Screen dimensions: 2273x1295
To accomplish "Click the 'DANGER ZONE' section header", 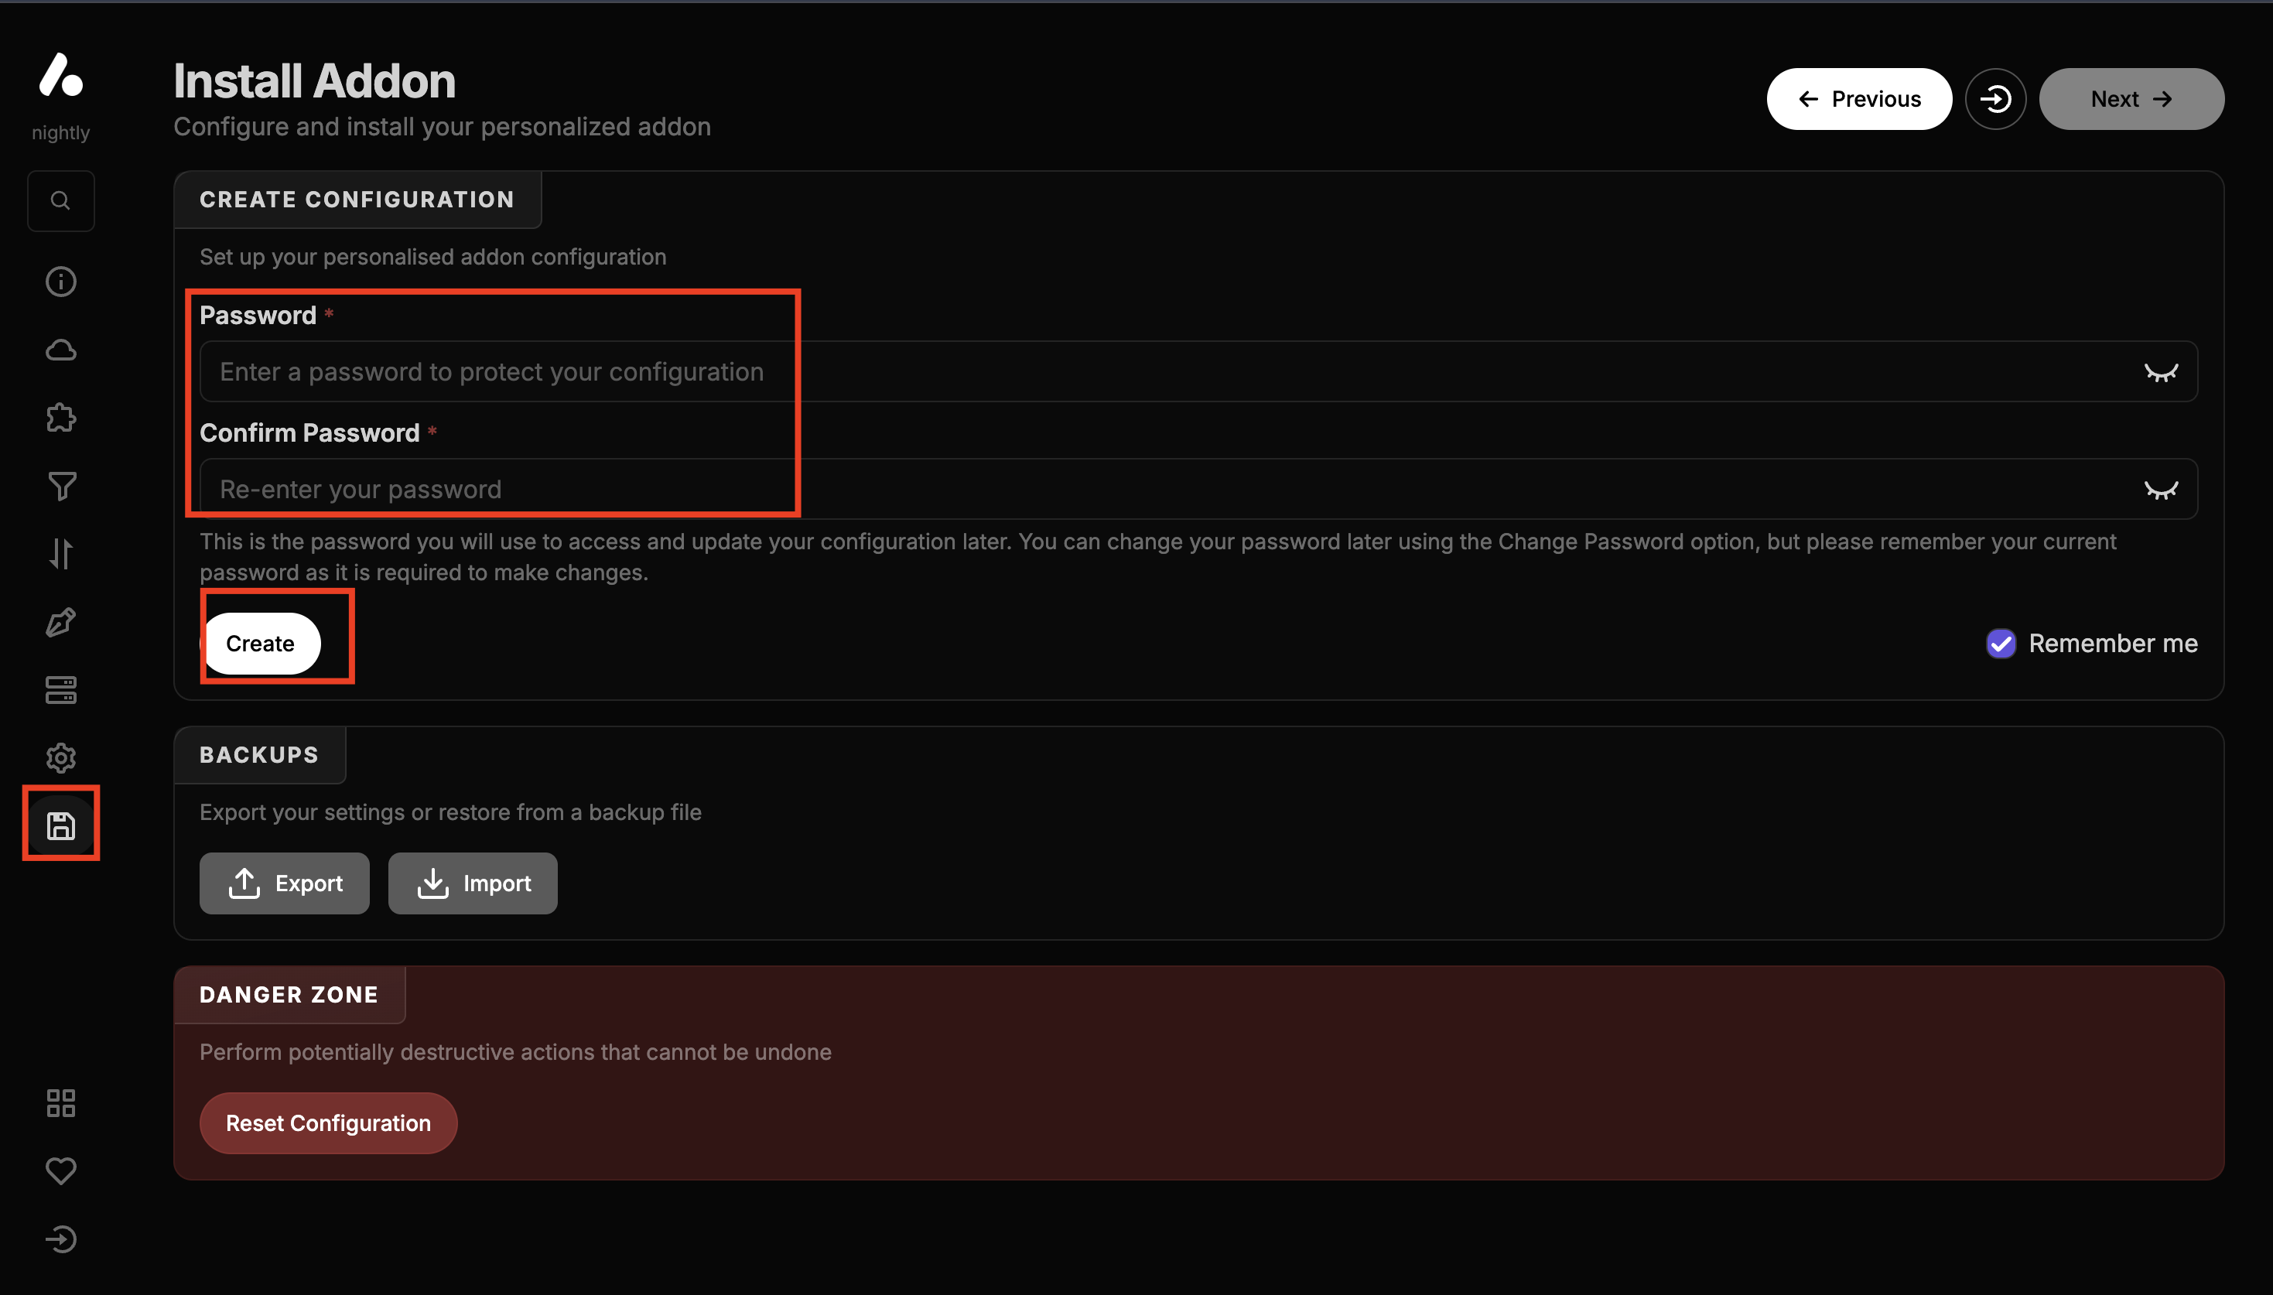I will [289, 994].
